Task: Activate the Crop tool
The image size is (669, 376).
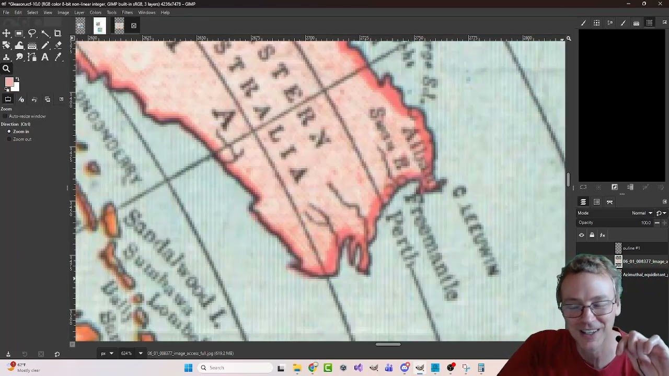Action: tap(57, 33)
